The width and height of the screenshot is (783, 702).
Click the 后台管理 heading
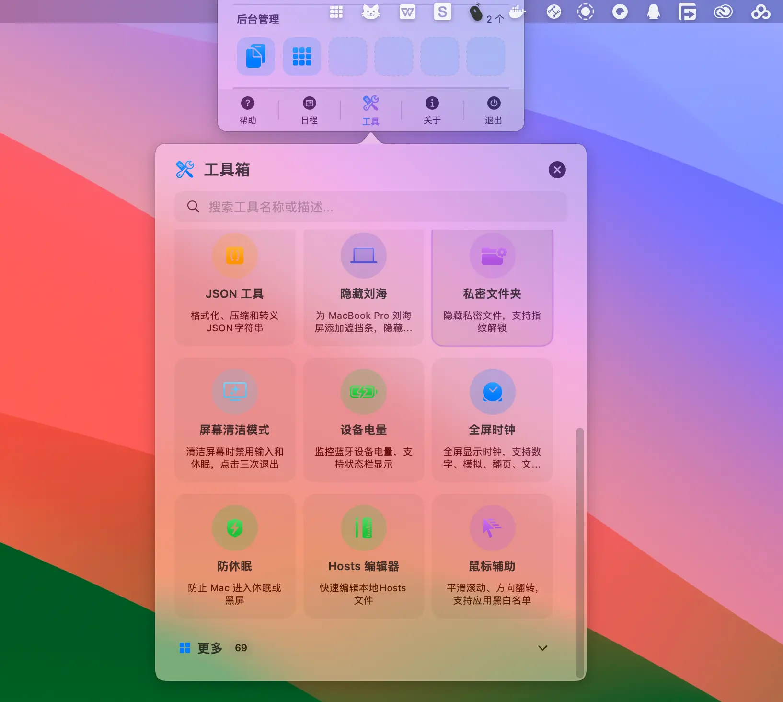258,20
